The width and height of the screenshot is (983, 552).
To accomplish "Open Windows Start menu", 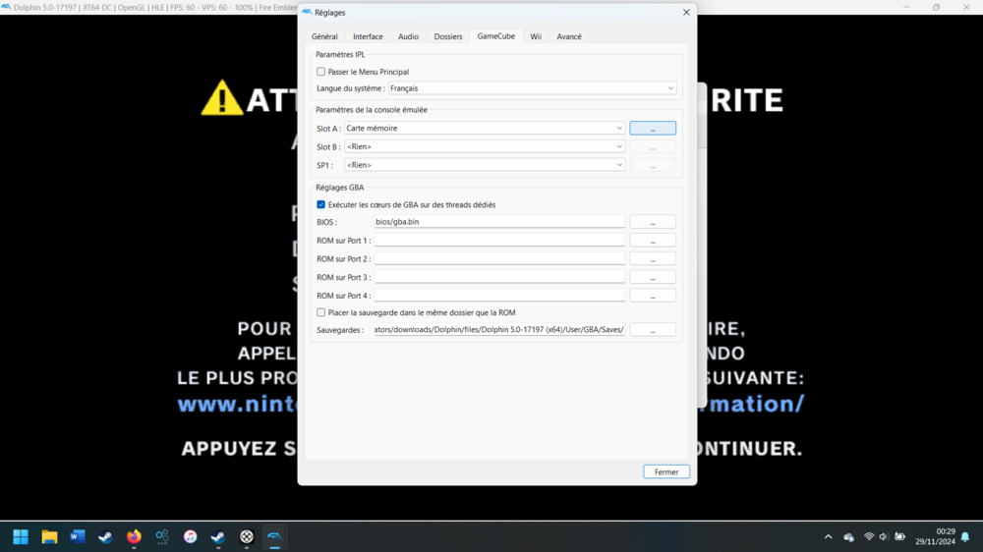I will [x=21, y=536].
